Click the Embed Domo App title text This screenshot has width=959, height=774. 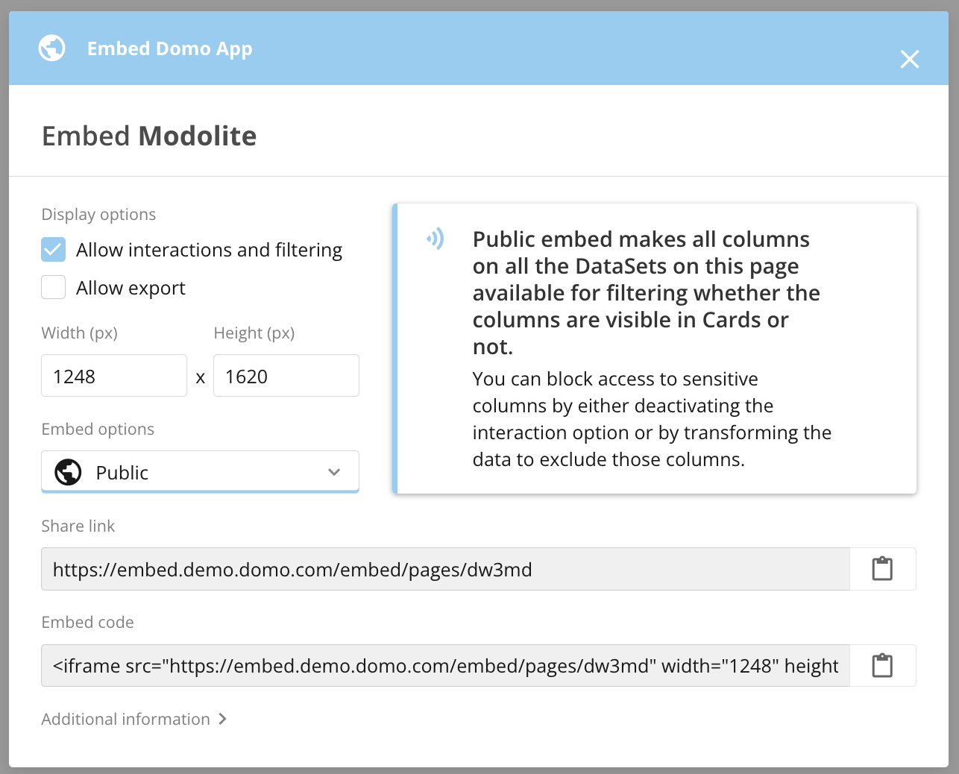coord(170,49)
